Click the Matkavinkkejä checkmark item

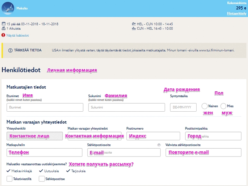tap(19, 171)
